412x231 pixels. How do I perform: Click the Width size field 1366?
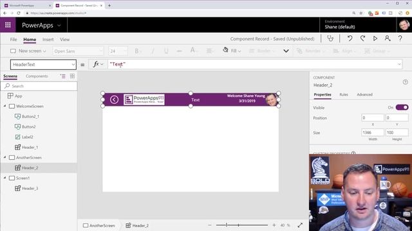pyautogui.click(x=373, y=133)
